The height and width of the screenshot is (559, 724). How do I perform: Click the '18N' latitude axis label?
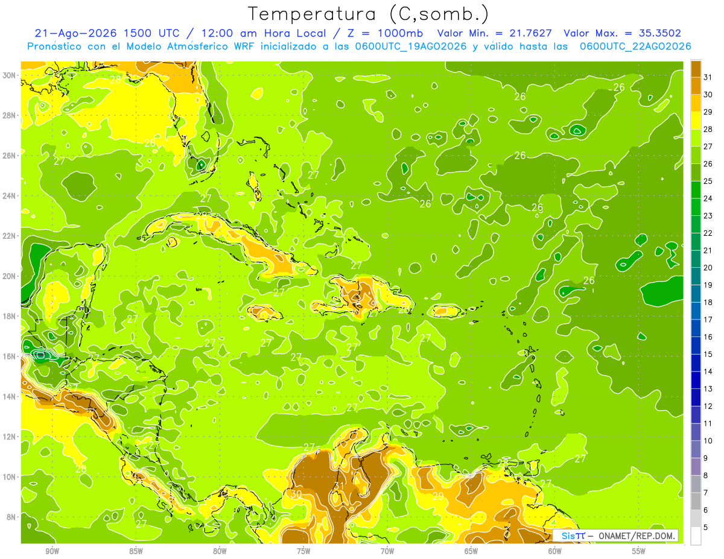pyautogui.click(x=10, y=316)
